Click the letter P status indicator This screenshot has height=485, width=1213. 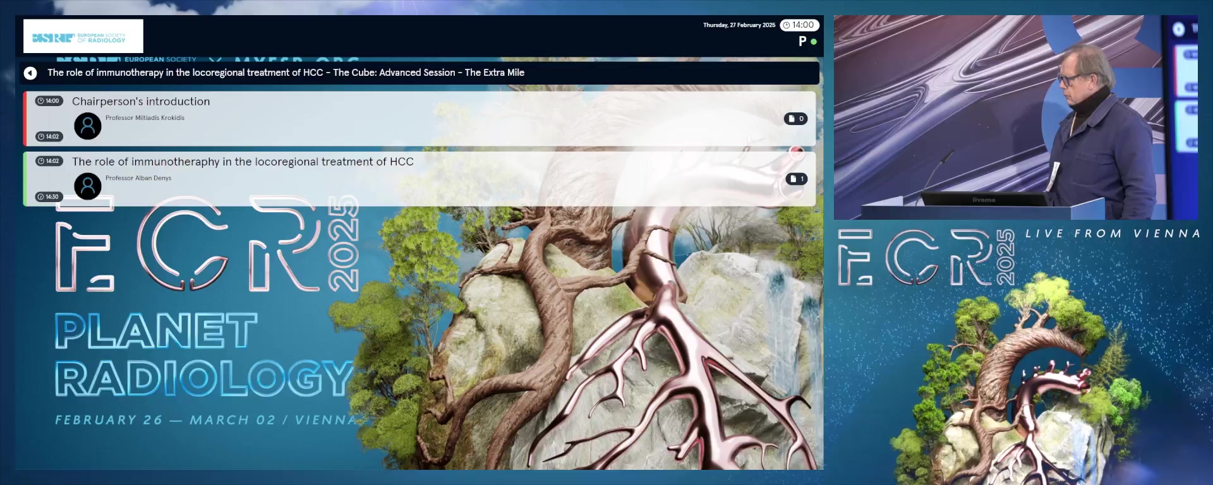click(x=802, y=42)
